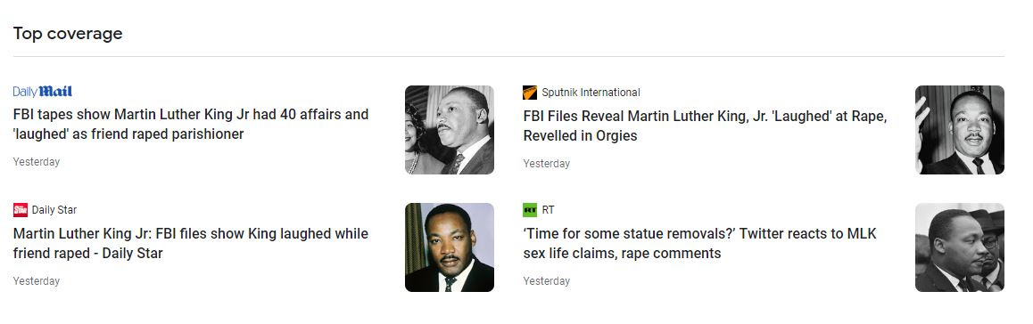Open the Daily Mail '40 affairs' headline
Screen dimensions: 1033x324
191,125
